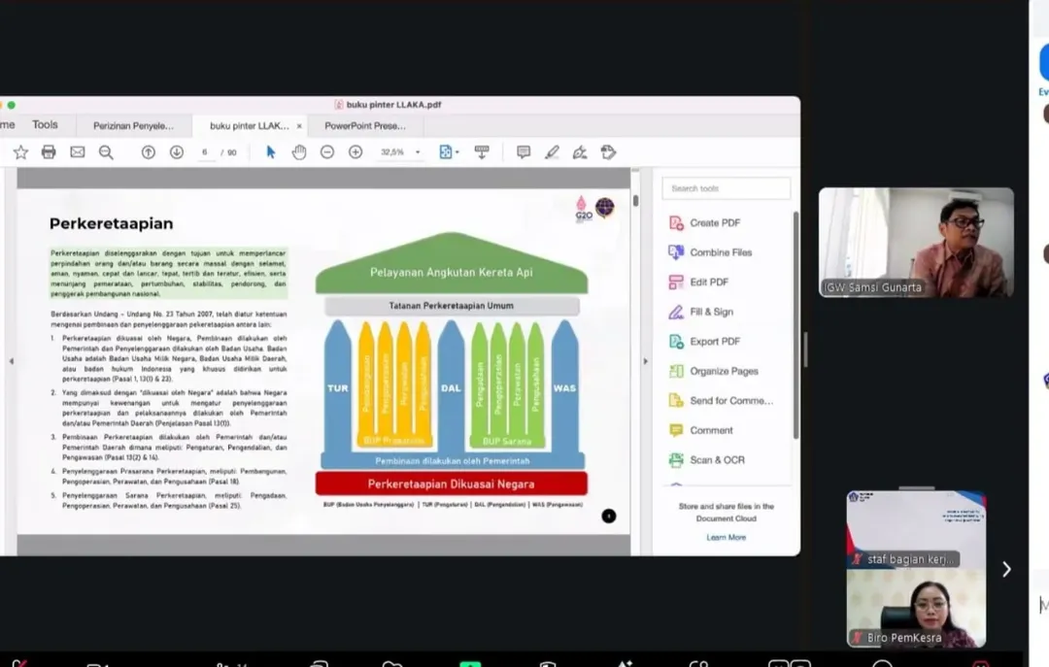Zoom out with the minus circle icon
This screenshot has height=667, width=1049.
pyautogui.click(x=327, y=152)
